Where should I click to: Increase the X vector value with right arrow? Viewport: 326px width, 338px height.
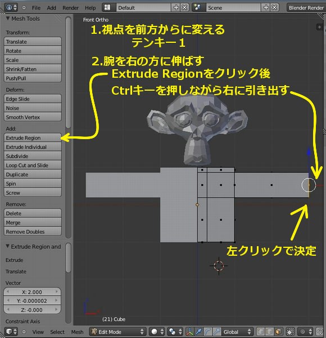(x=57, y=292)
